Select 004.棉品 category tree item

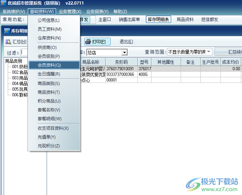pyautogui.click(x=20, y=84)
